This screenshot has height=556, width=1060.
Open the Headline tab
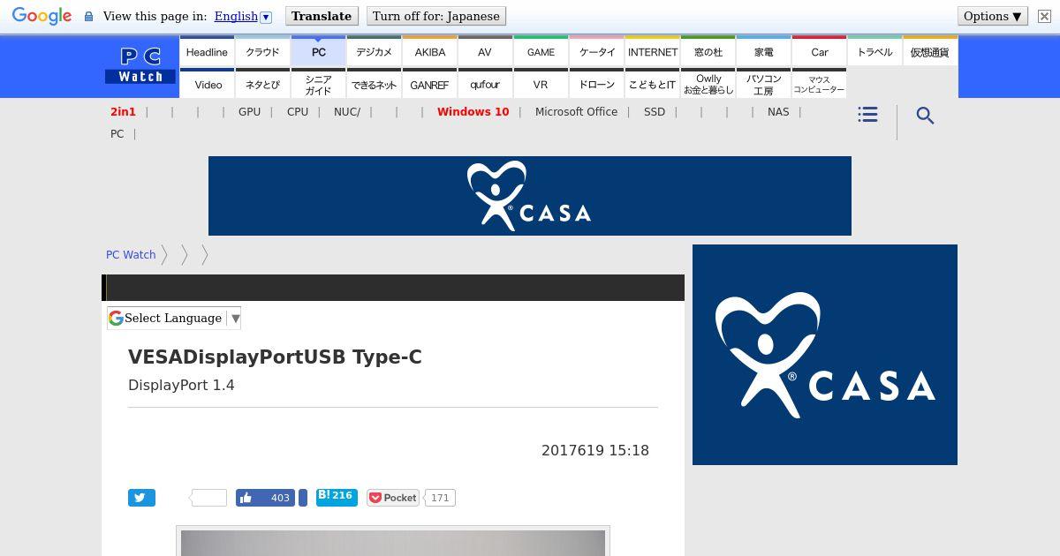[207, 51]
